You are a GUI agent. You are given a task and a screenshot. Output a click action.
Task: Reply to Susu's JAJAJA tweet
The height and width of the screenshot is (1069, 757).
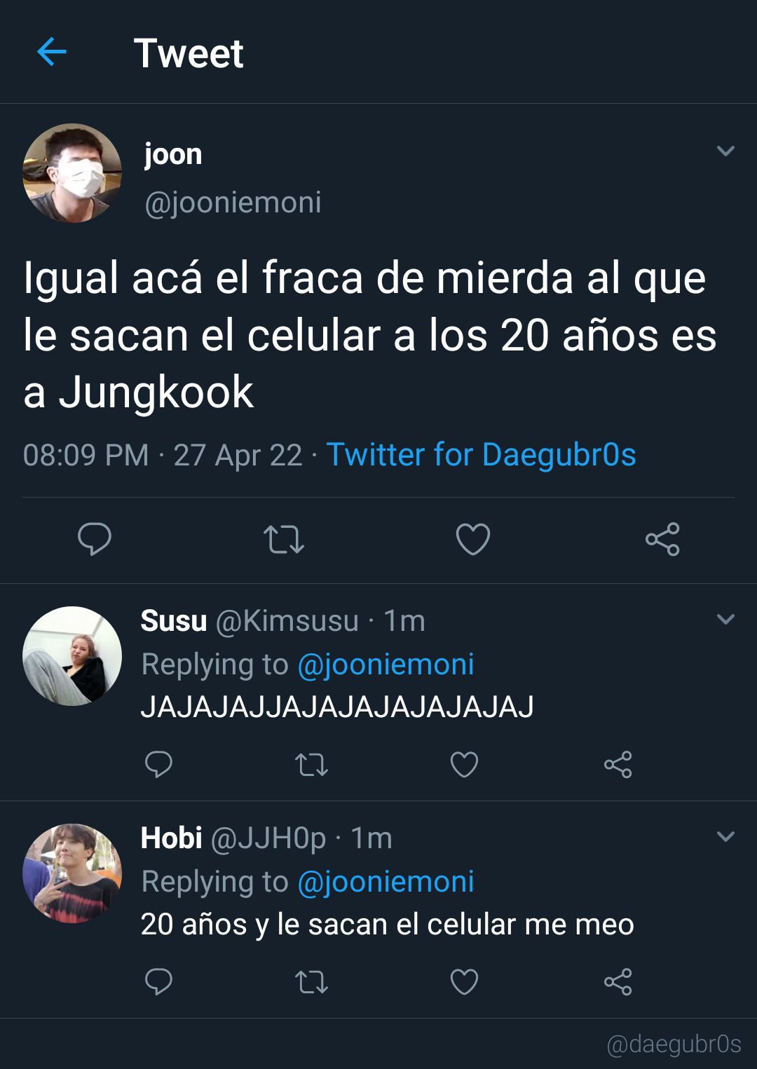pos(158,764)
